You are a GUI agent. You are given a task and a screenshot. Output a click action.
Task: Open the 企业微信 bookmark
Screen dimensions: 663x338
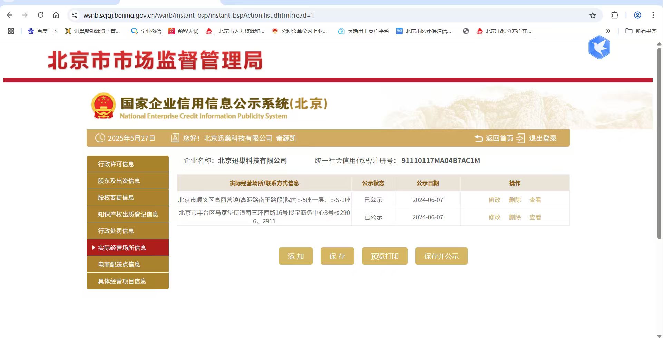tap(146, 31)
